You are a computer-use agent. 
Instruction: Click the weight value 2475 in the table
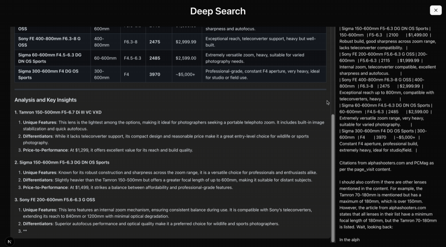point(155,42)
